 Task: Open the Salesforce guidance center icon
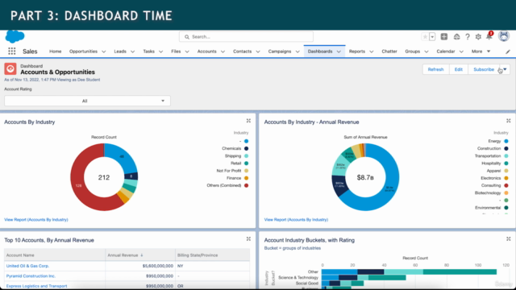[456, 37]
